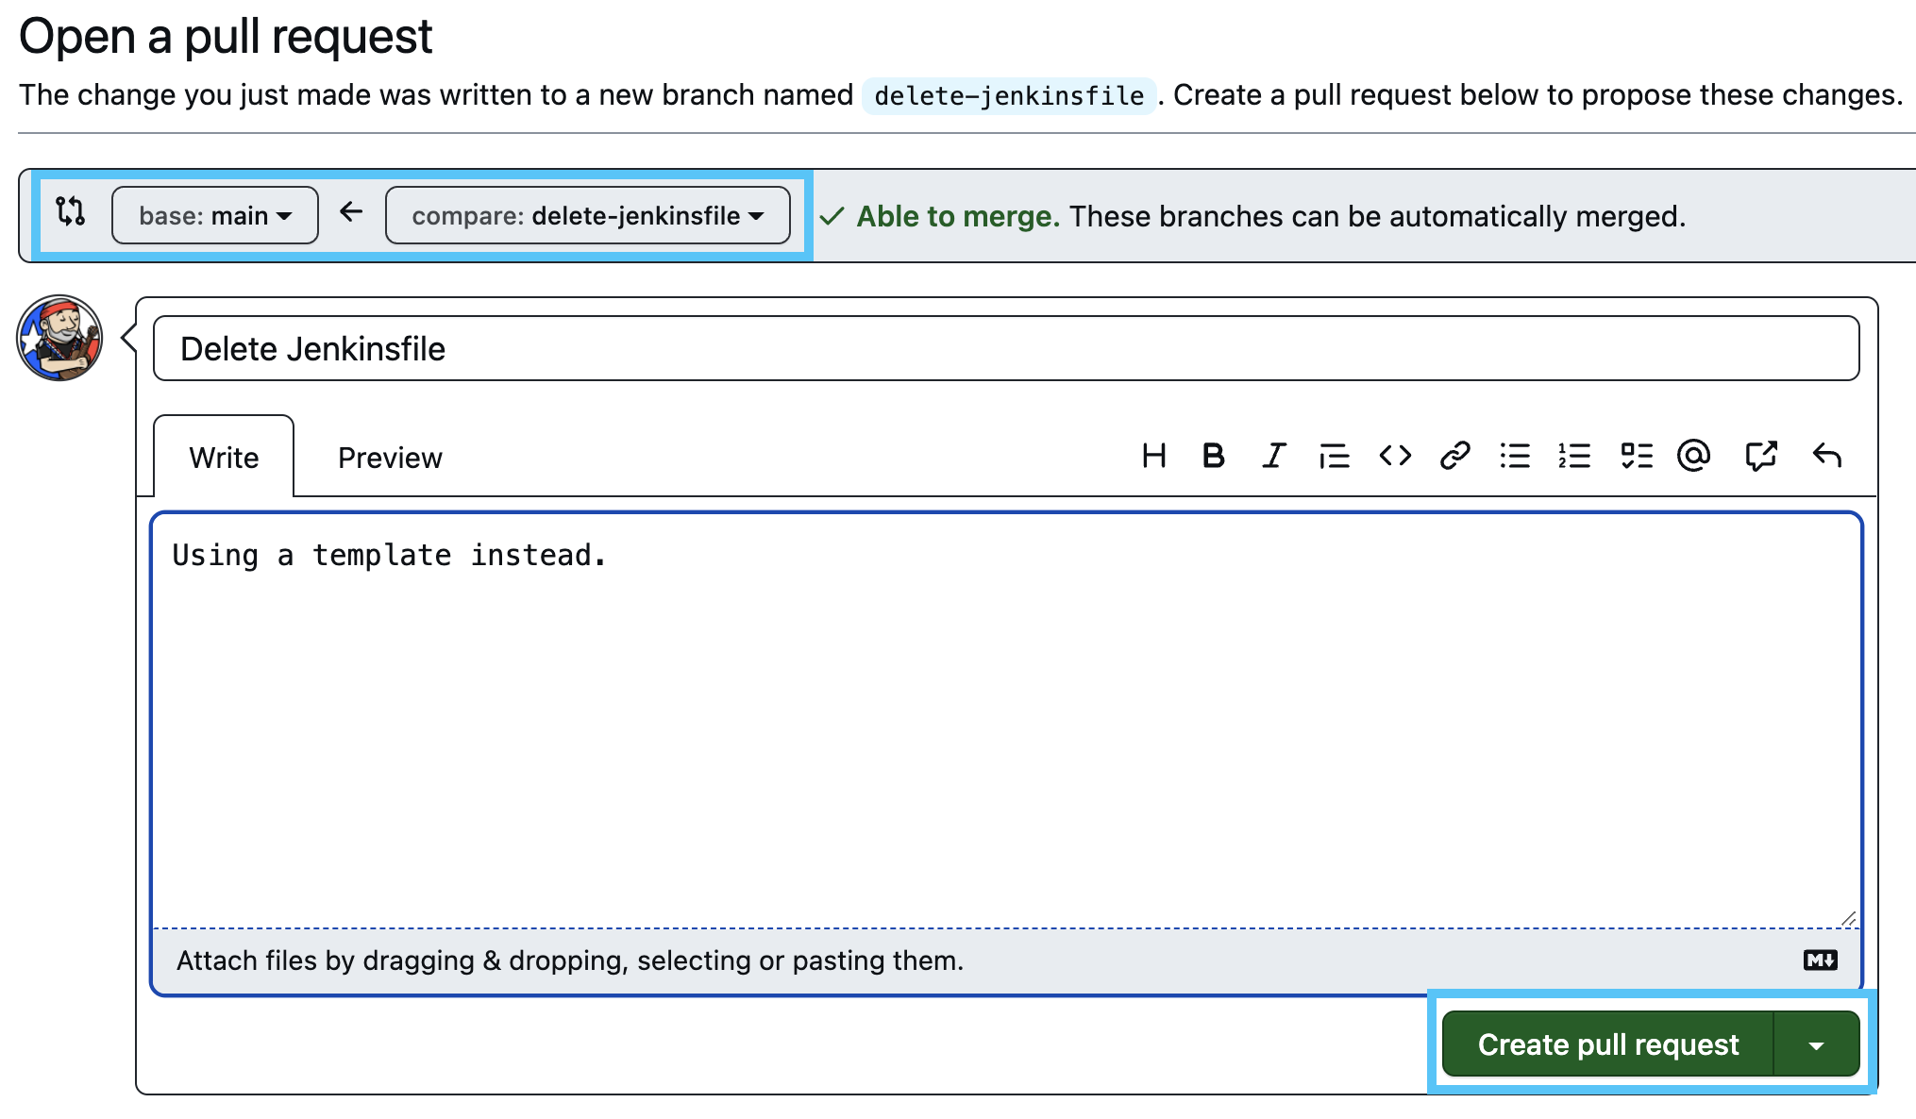Viewport: 1916px width, 1119px height.
Task: Insert a bulleted list
Action: click(1515, 457)
